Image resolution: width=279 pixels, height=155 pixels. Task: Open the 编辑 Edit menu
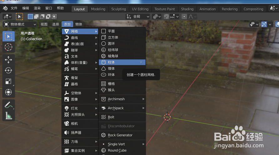[x=26, y=8]
